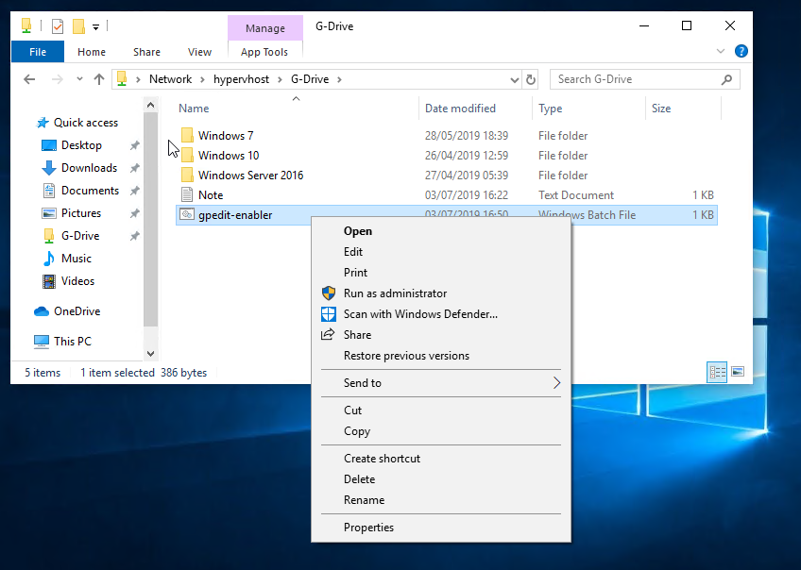
Task: Sort by Date modified column header
Action: pyautogui.click(x=460, y=109)
